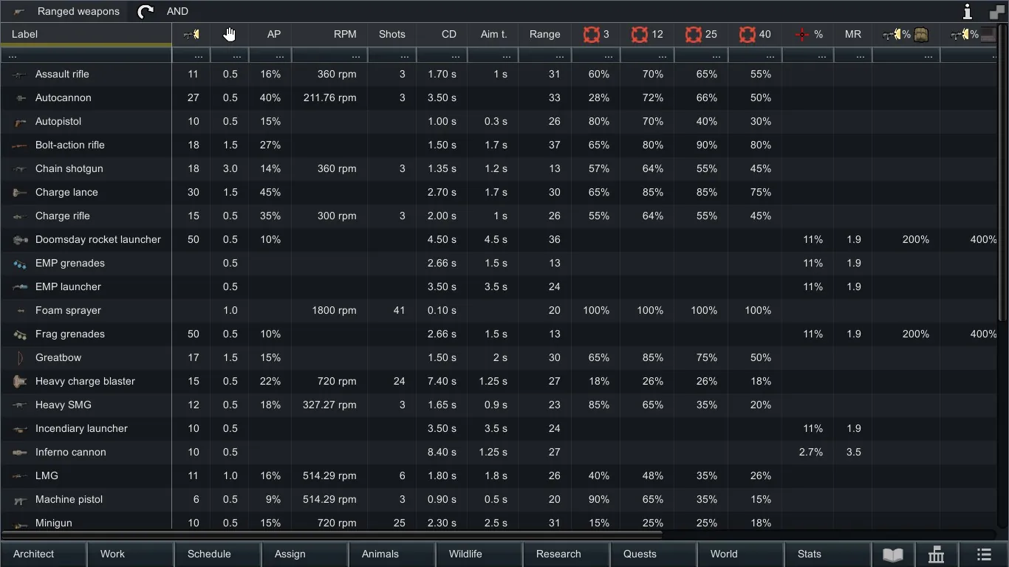The width and height of the screenshot is (1009, 567).
Task: Click the reset filters arrow icon
Action: coord(146,11)
